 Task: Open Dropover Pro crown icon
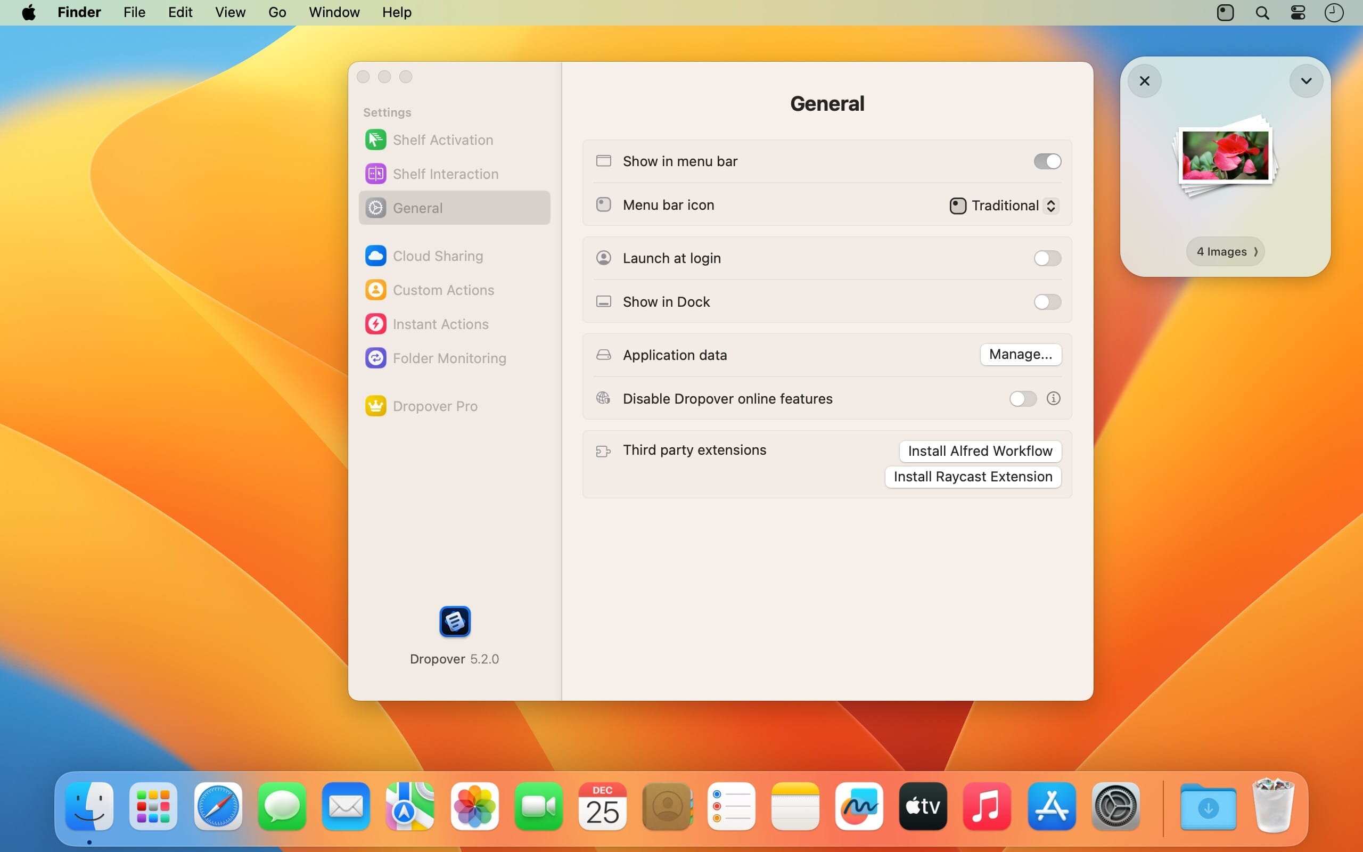[x=376, y=406]
